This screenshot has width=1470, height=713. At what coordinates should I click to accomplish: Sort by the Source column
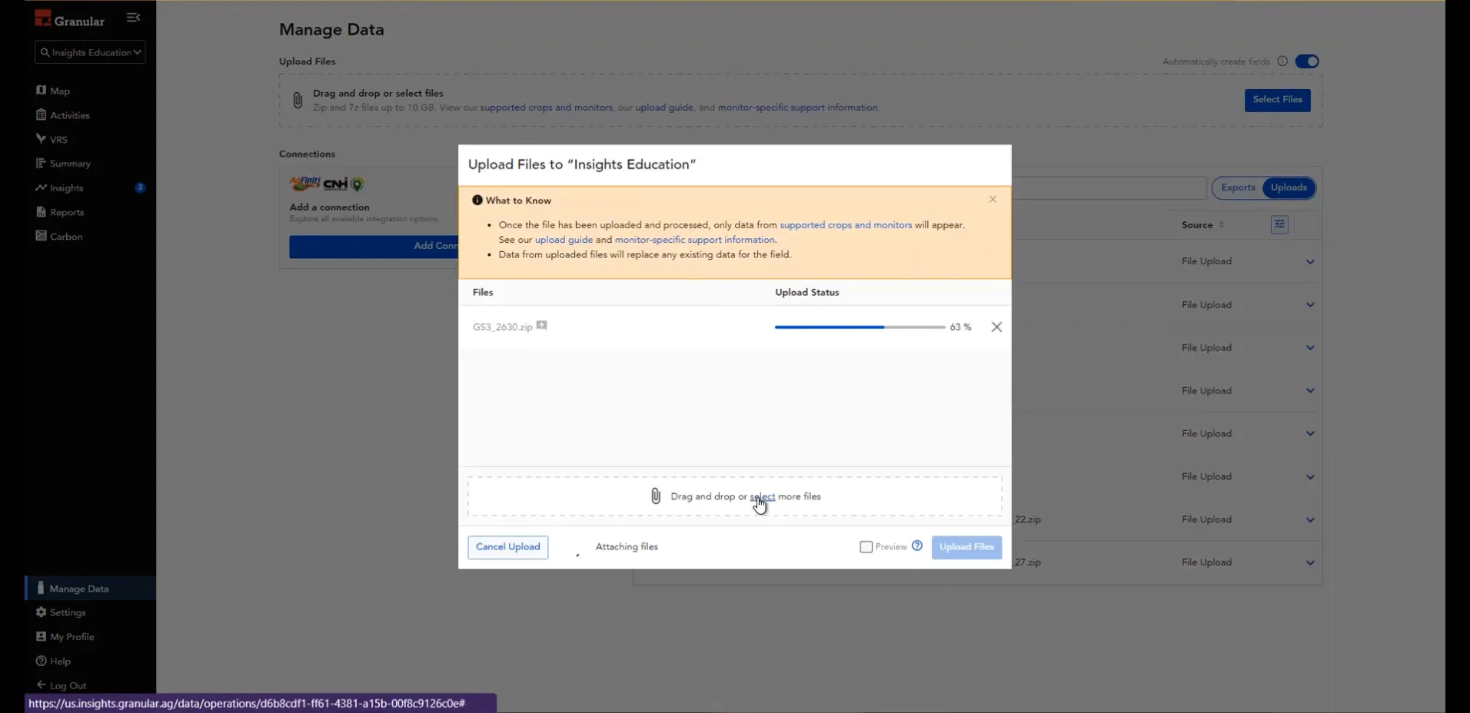click(x=1203, y=225)
